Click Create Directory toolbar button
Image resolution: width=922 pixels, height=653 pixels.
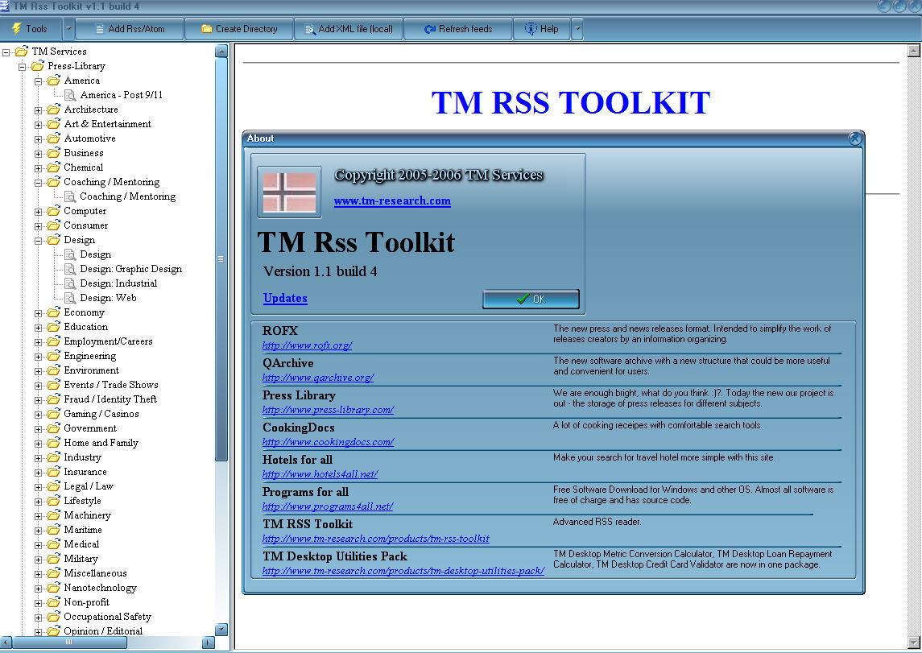pyautogui.click(x=238, y=29)
